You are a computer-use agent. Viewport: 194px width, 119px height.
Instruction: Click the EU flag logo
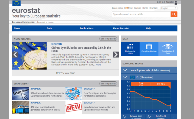point(16,3)
